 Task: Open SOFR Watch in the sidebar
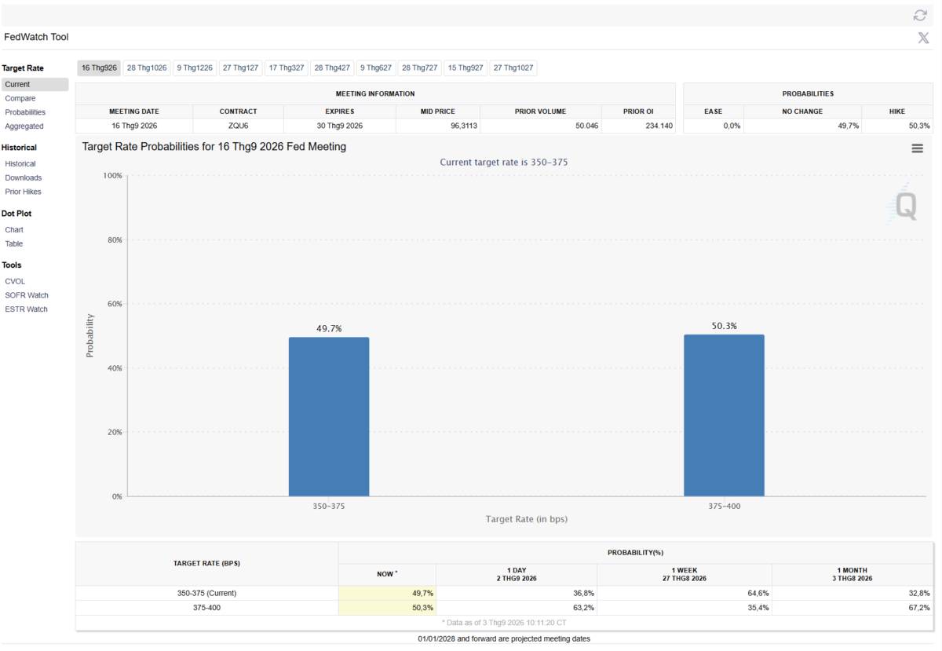tap(27, 295)
